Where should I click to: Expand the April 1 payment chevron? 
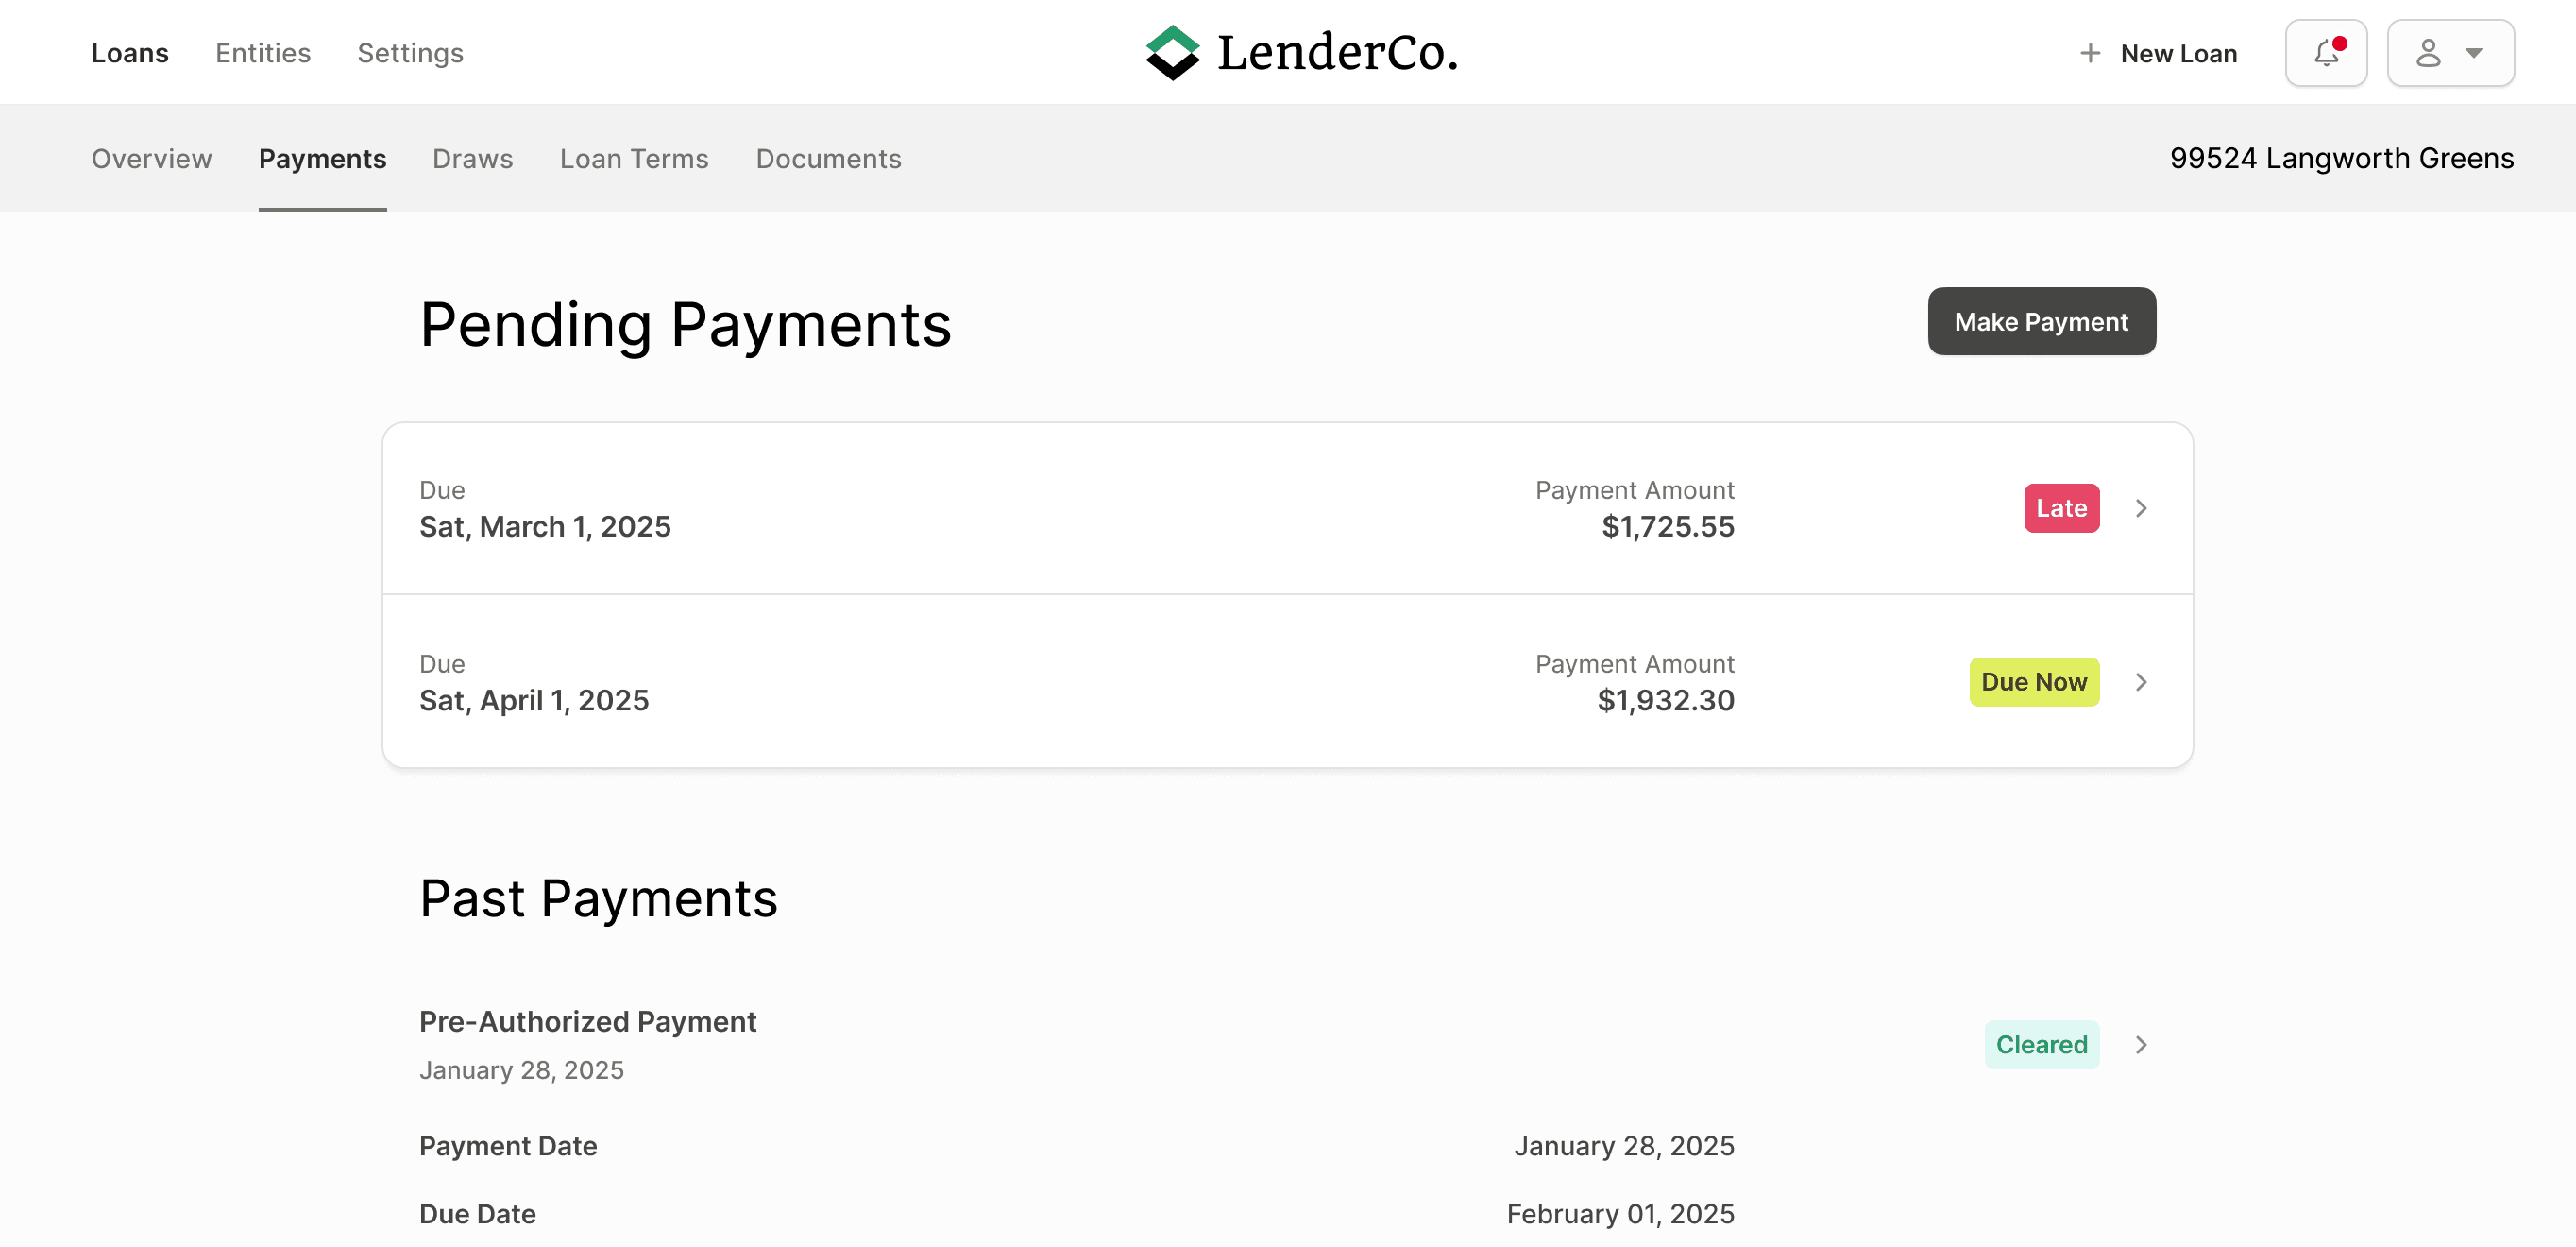tap(2141, 681)
